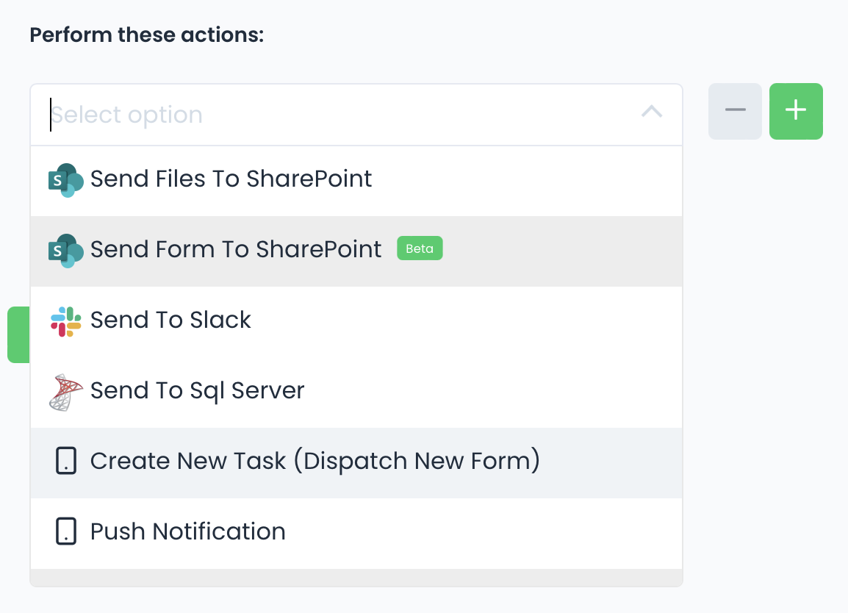Select Create New Task (Dispatch New Form)

coord(315,462)
